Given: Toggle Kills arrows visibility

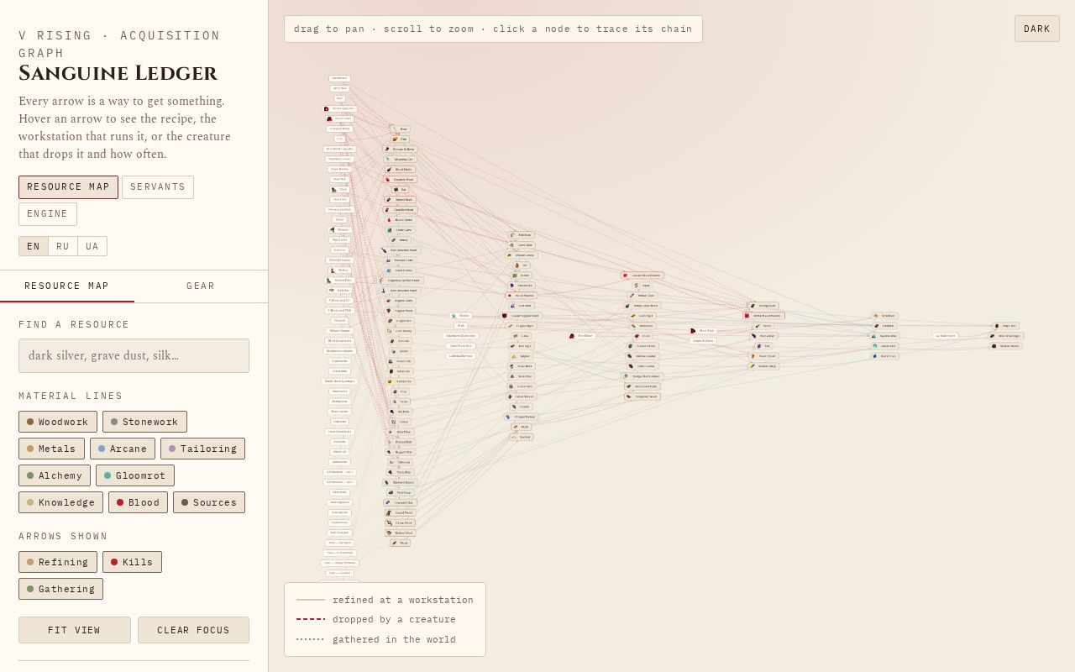Looking at the screenshot, I should [x=132, y=562].
